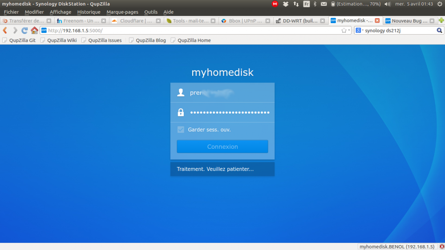Screen dimensions: 445x250
Task: Go forward with the forward arrow
Action: (x=15, y=30)
